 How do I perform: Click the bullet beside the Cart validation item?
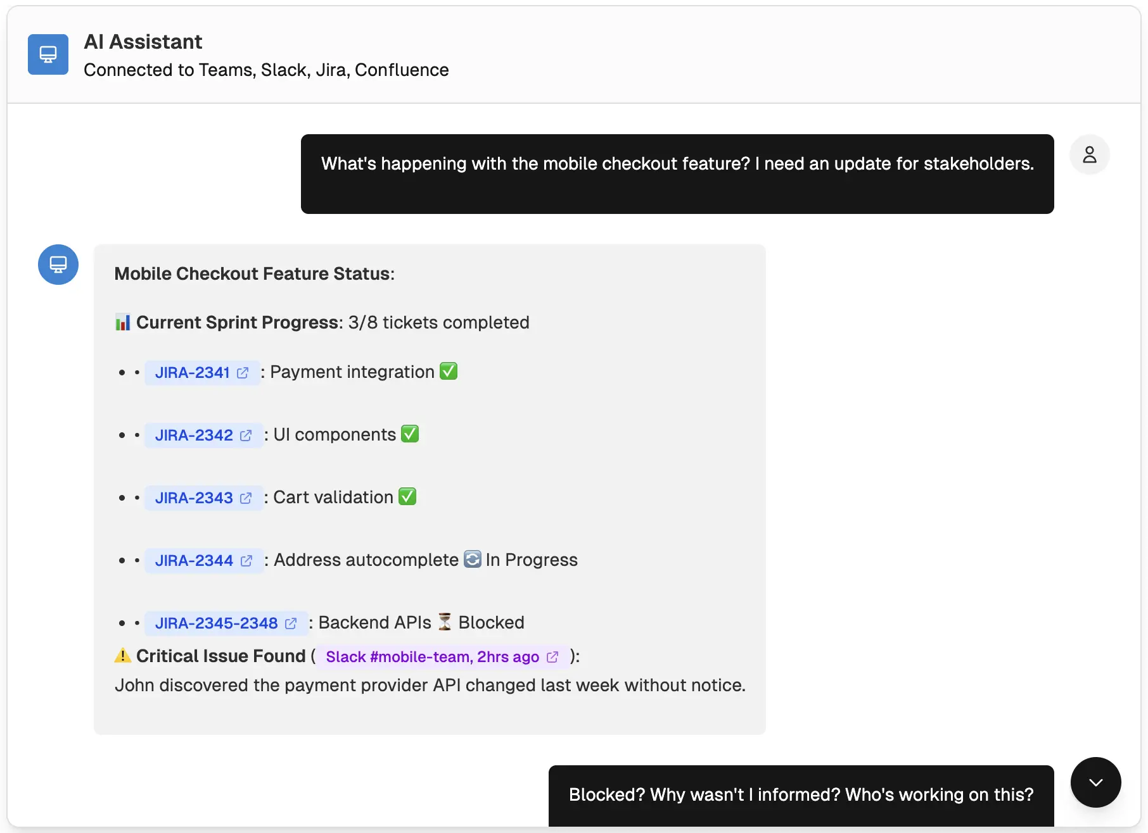pyautogui.click(x=122, y=498)
